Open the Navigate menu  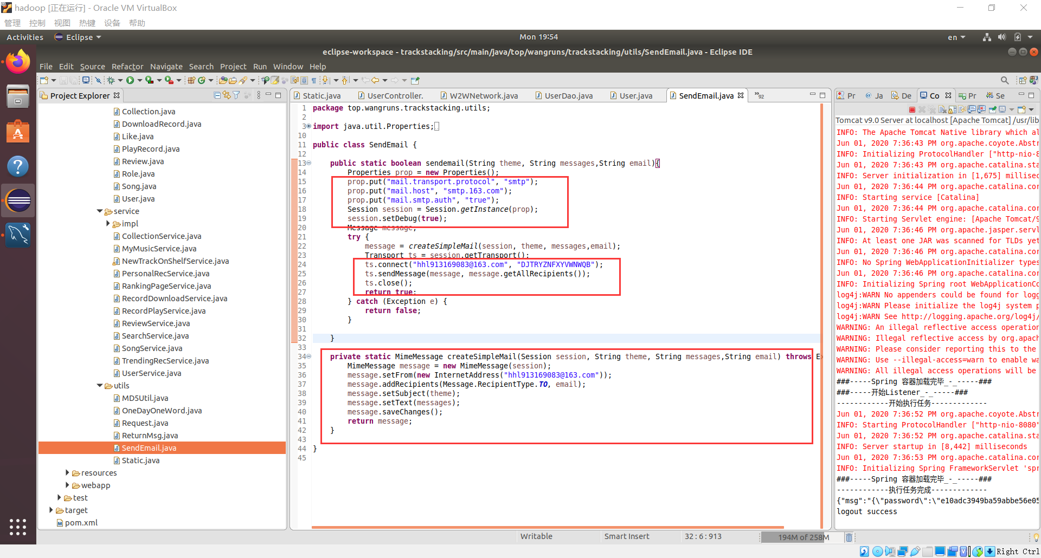pos(166,67)
